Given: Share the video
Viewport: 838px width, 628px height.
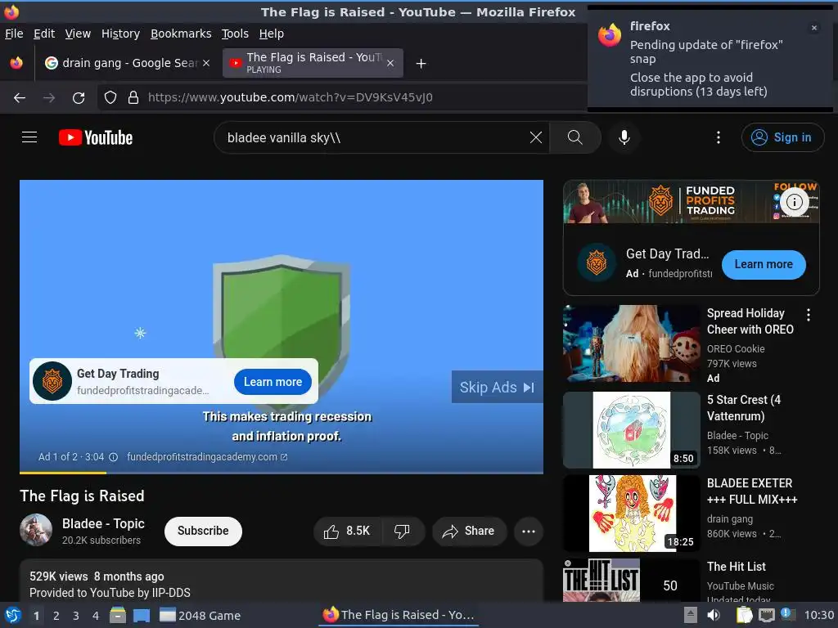Looking at the screenshot, I should 469,531.
